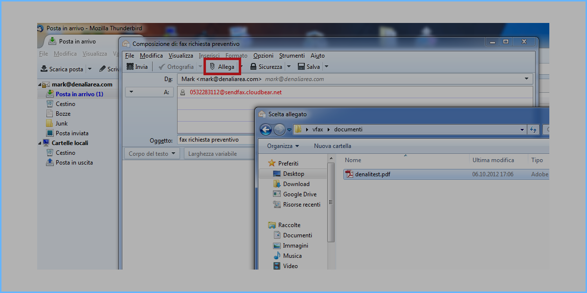The height and width of the screenshot is (293, 587).
Task: Open the address bar history dropdown
Action: [522, 130]
